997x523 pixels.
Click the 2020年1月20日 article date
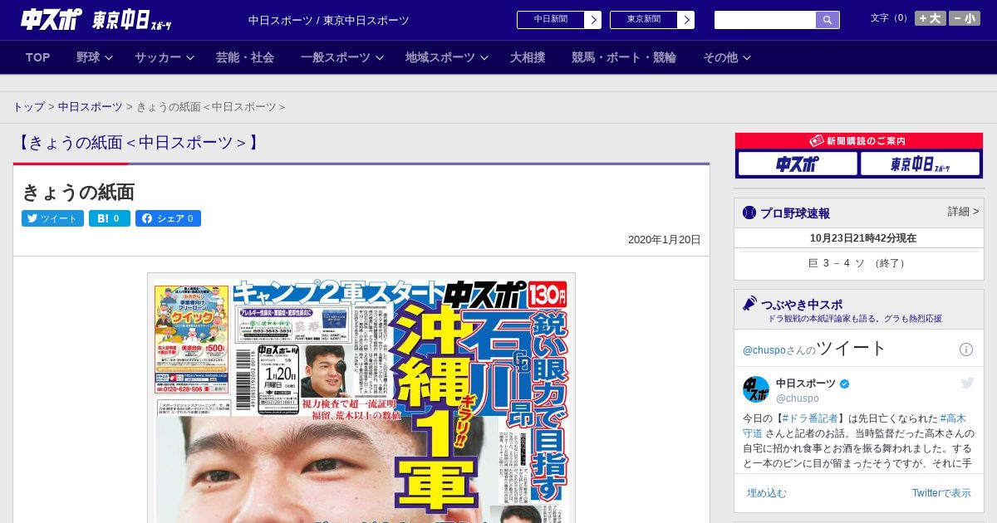(x=665, y=240)
